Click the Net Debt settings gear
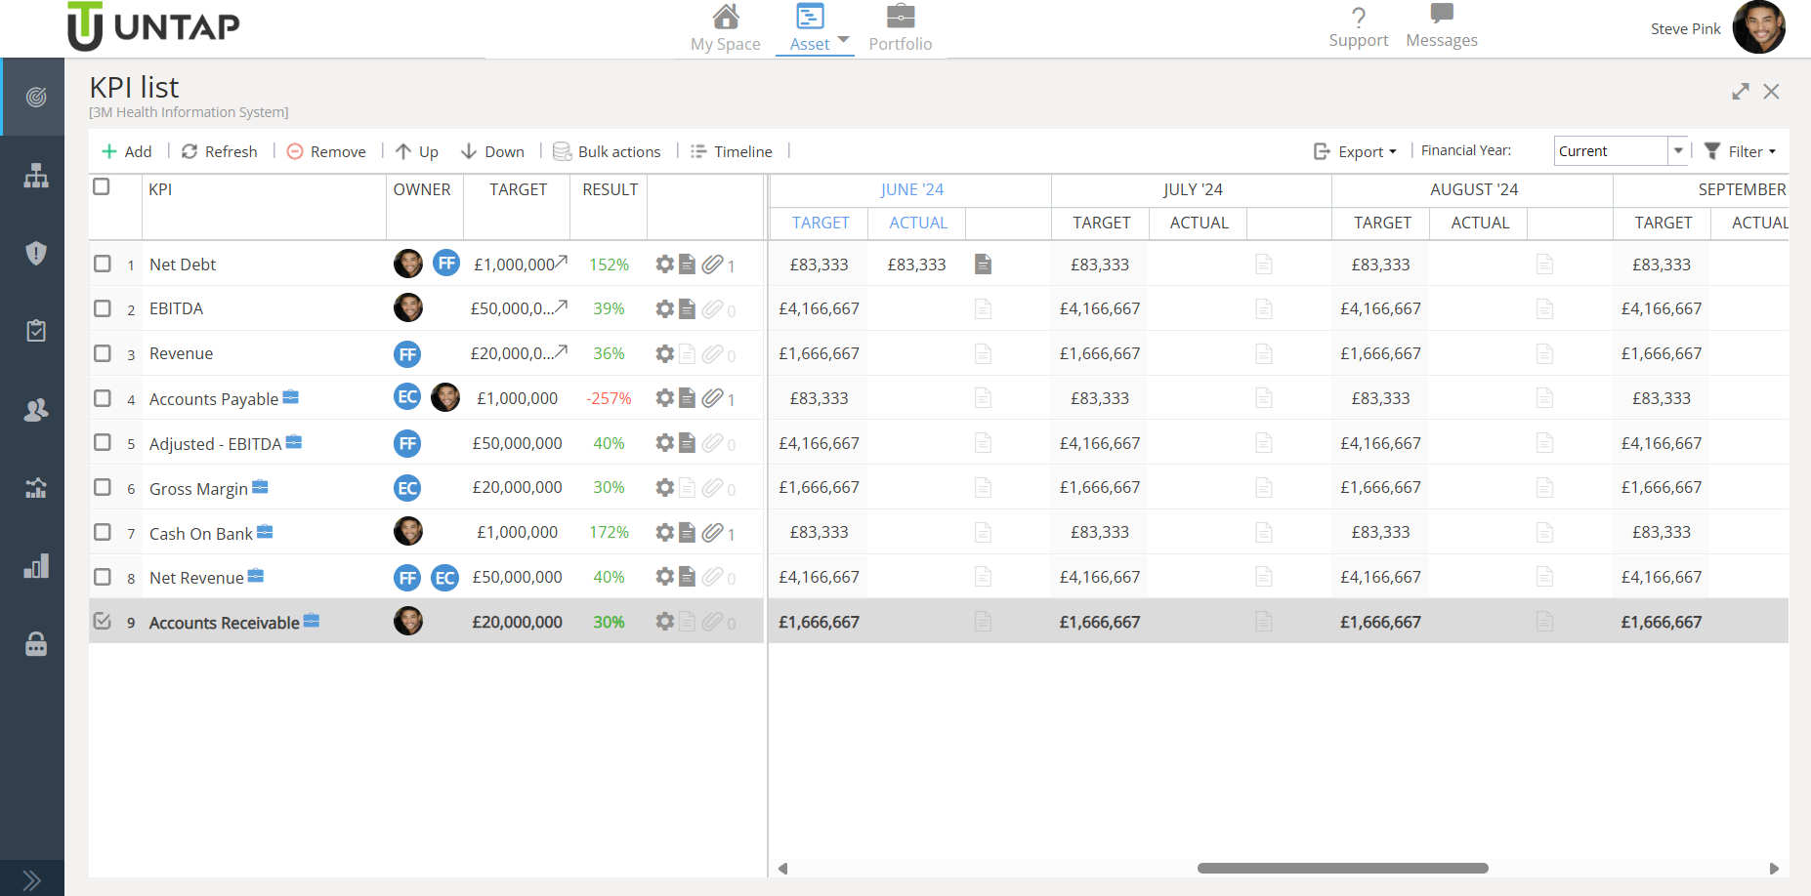Image resolution: width=1811 pixels, height=896 pixels. [x=665, y=265]
